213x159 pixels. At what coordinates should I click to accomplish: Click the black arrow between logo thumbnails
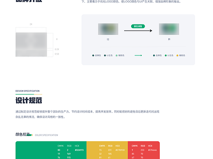tap(138, 31)
